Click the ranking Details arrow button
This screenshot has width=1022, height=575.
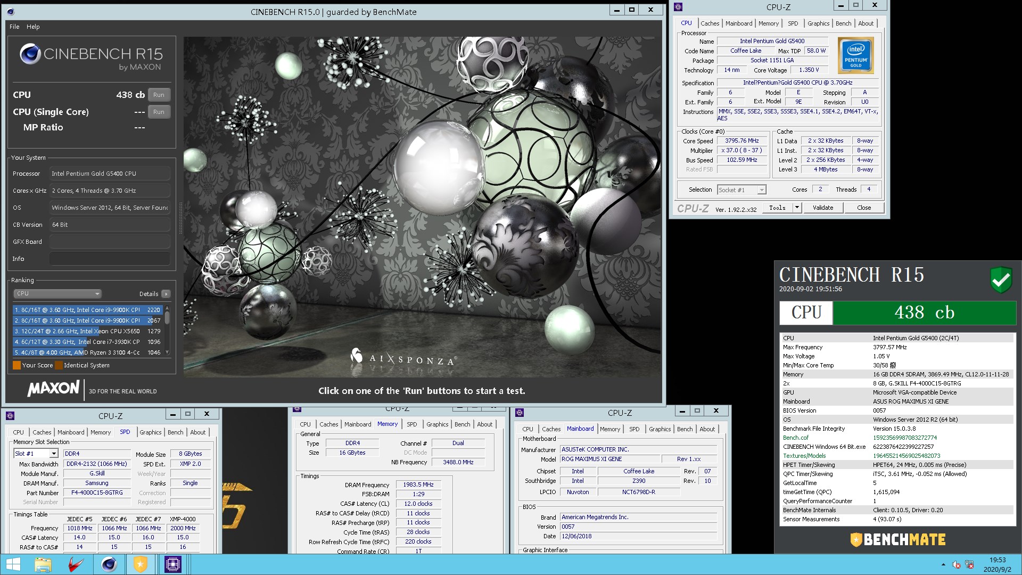166,294
